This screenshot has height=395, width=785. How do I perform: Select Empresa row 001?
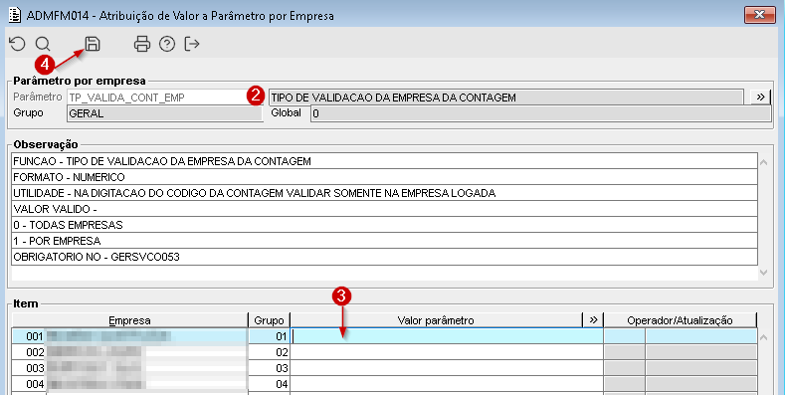129,336
